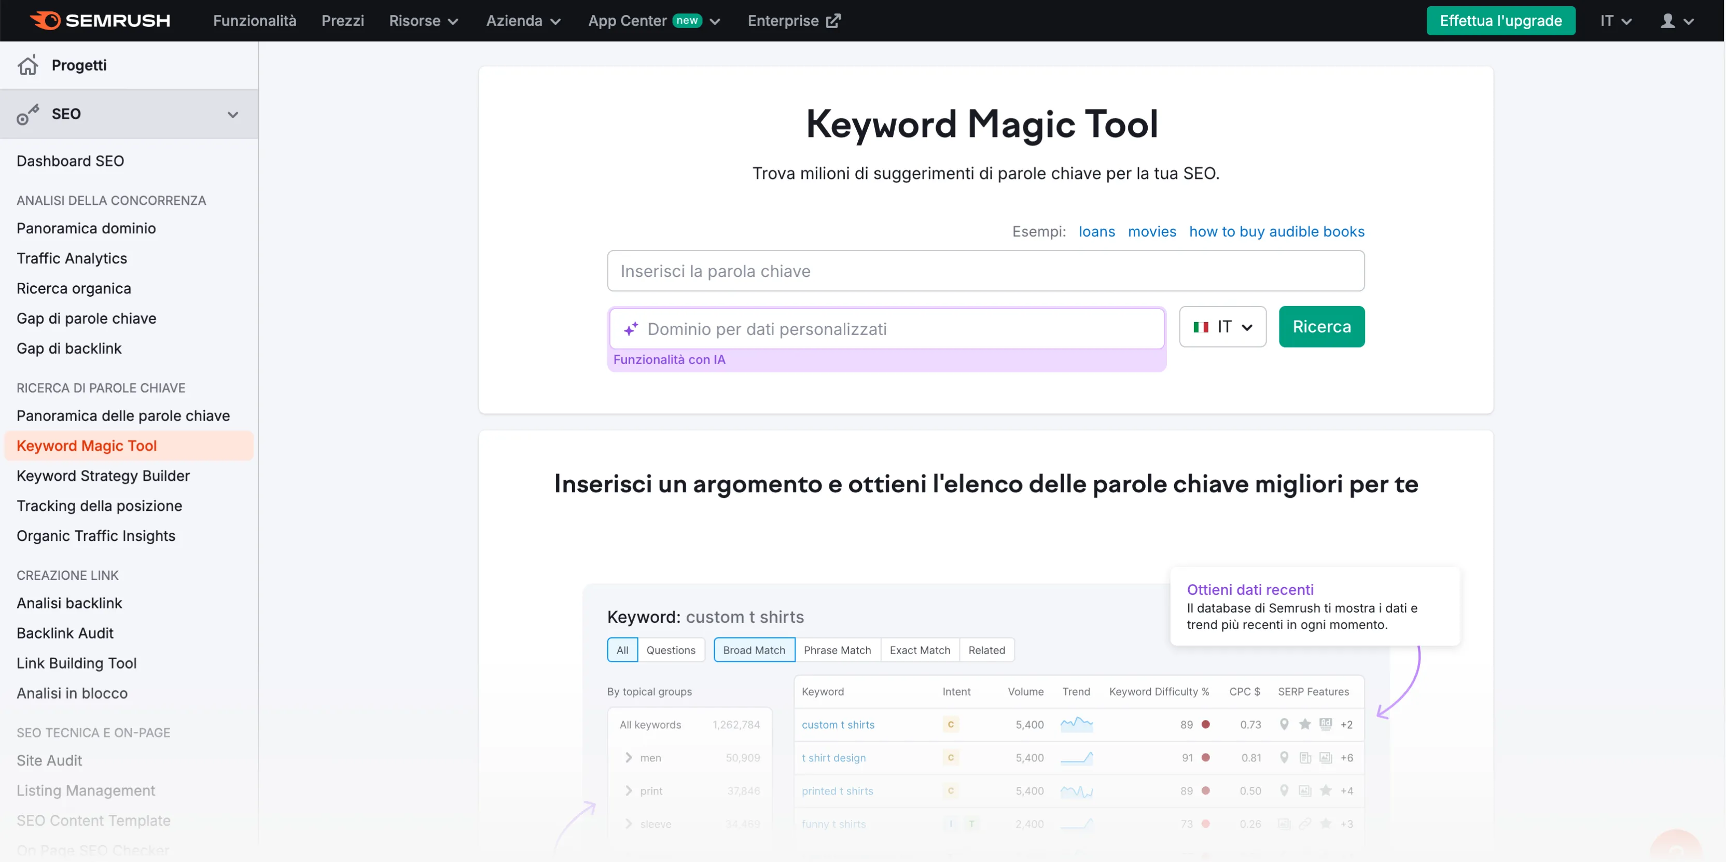The height and width of the screenshot is (862, 1726).
Task: Select the example keyword movies
Action: point(1152,232)
